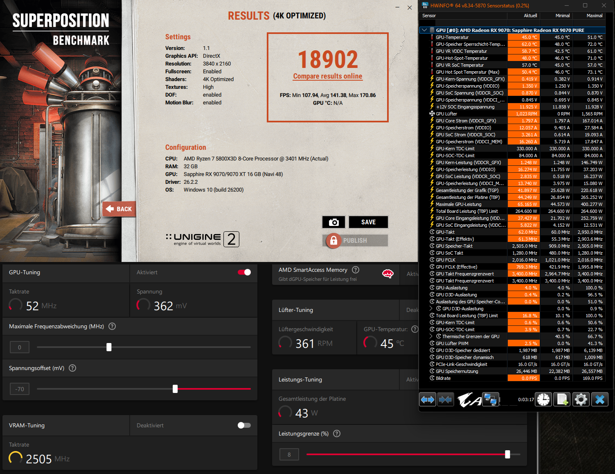Screen dimensions: 615x474
Task: Click Maximale Frequenzabweichung slider handle
Action: (109, 347)
